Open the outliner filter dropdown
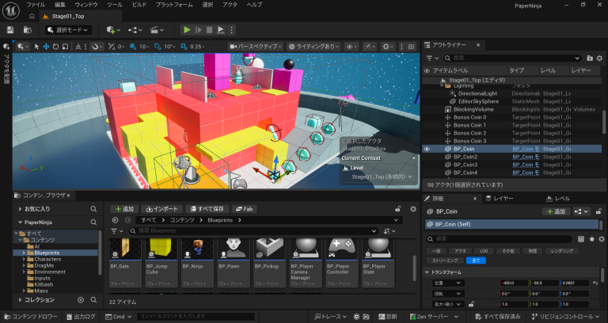The width and height of the screenshot is (608, 323). click(x=432, y=58)
